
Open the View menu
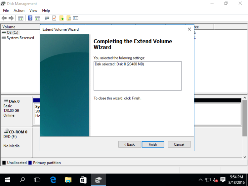pyautogui.click(x=33, y=11)
